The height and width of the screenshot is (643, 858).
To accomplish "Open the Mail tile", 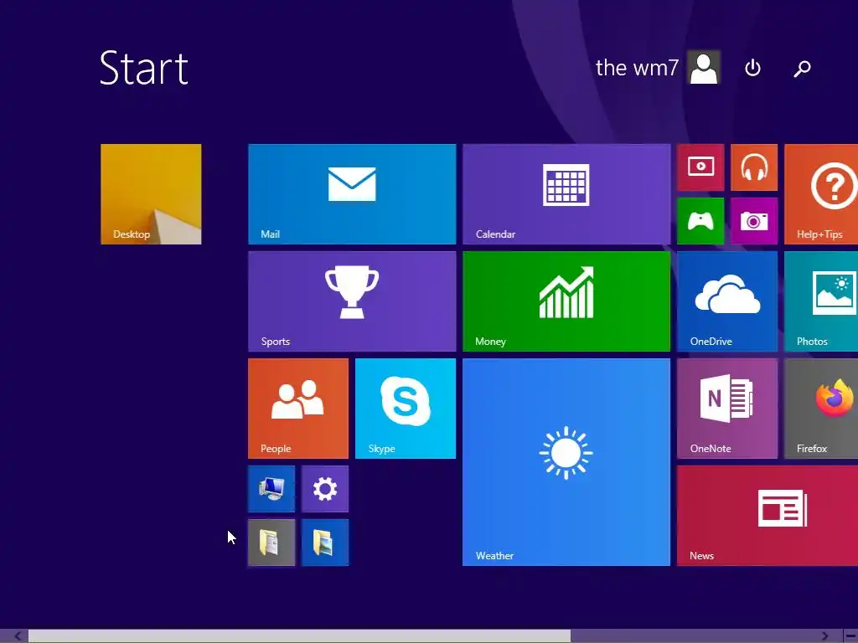I will (352, 194).
